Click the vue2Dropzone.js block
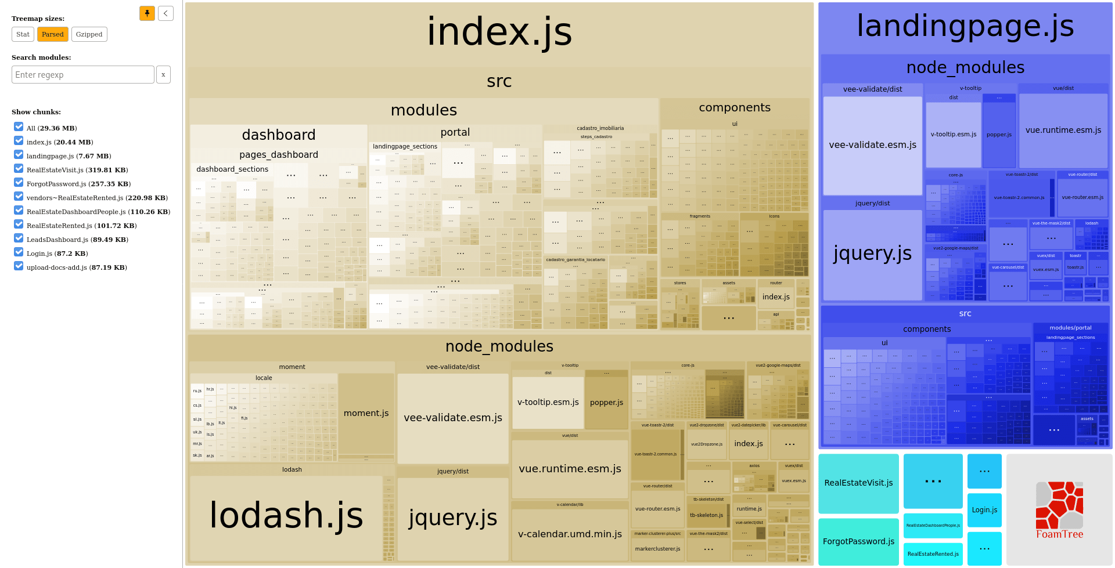The width and height of the screenshot is (1115, 568). coord(707,444)
